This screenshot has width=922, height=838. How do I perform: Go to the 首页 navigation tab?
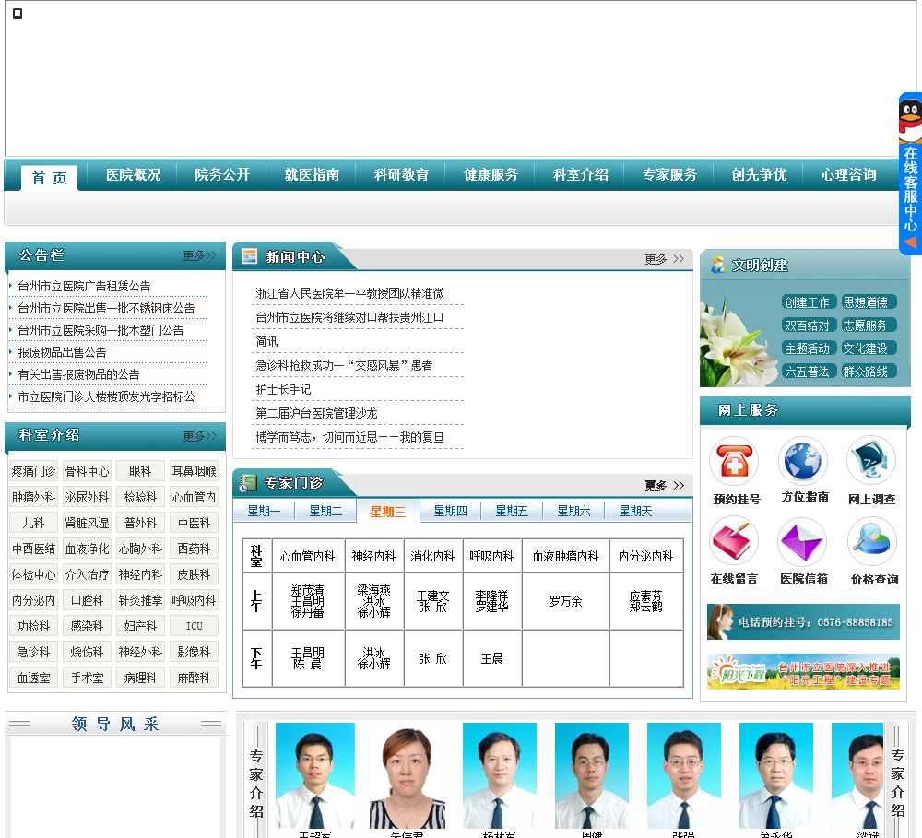[50, 178]
